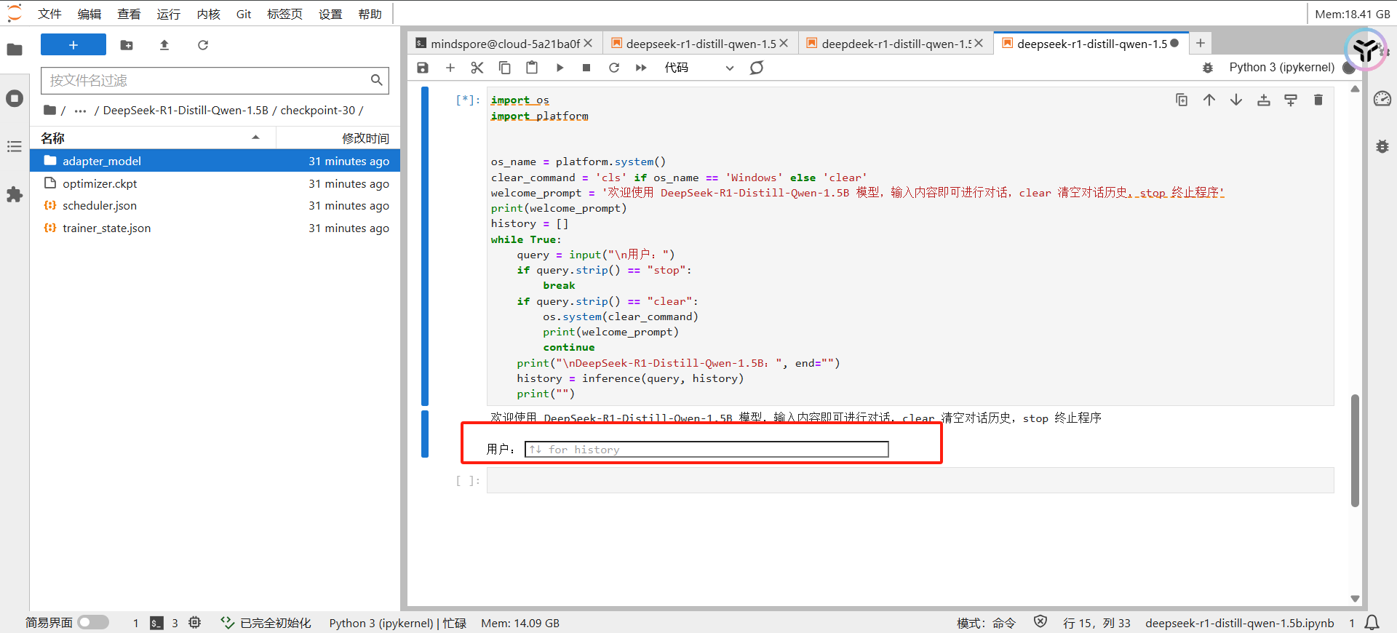
Task: Click the 用户 input text field
Action: pos(706,450)
